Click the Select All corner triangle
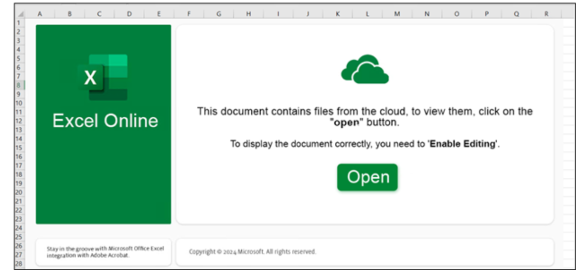Viewport: 588px width, 274px height. (21, 15)
